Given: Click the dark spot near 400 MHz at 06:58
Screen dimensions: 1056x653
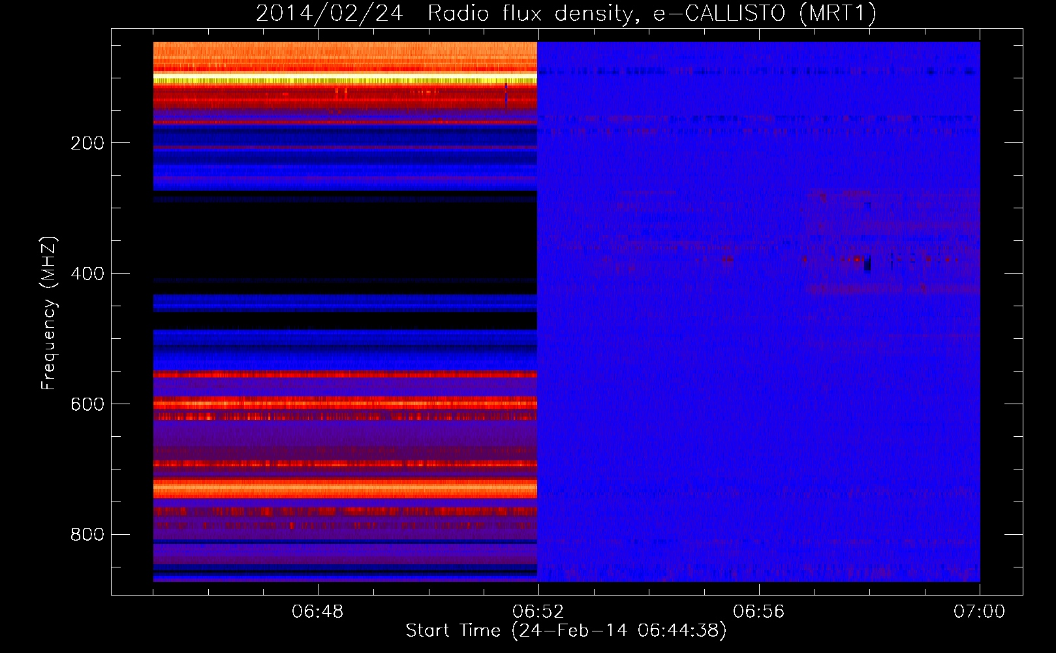Looking at the screenshot, I should 867,264.
